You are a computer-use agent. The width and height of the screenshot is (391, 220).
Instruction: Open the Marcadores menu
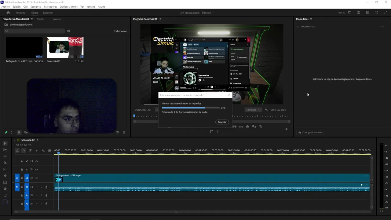click(50, 7)
